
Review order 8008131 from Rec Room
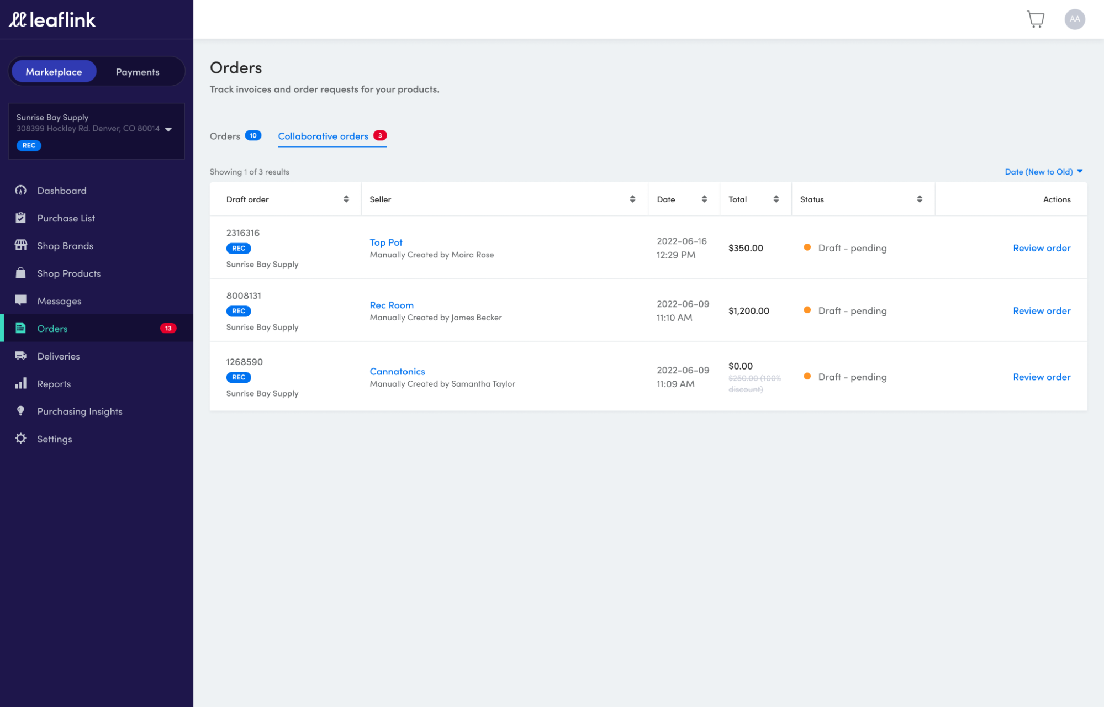point(1042,310)
